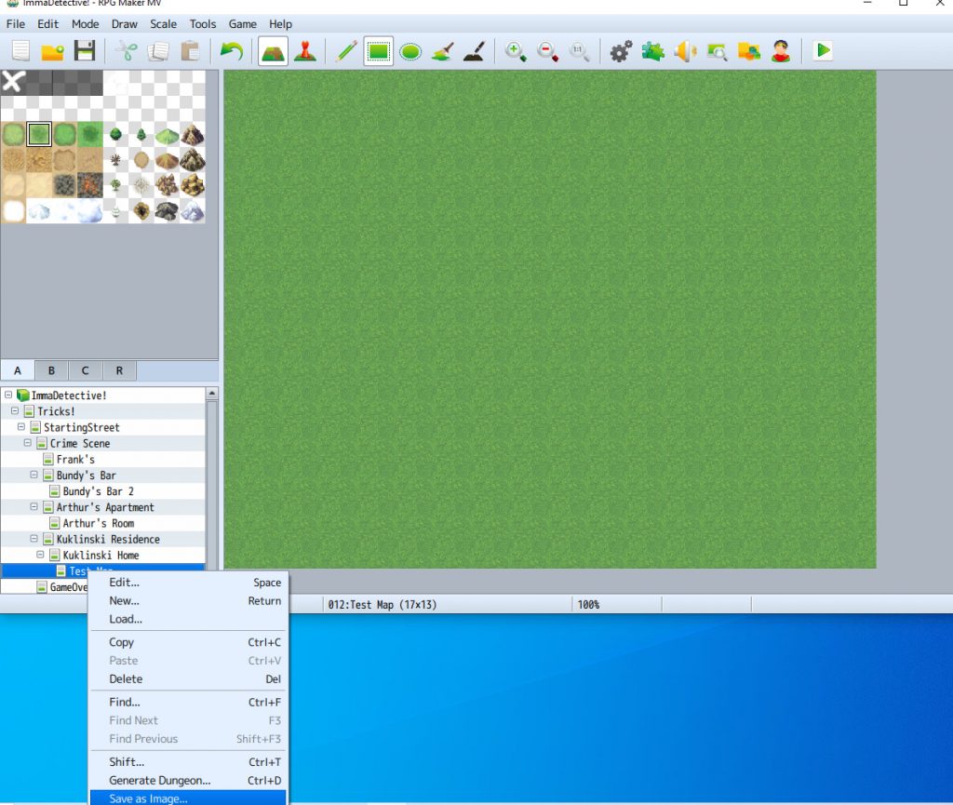Toggle the Rectangle selection tool

378,52
